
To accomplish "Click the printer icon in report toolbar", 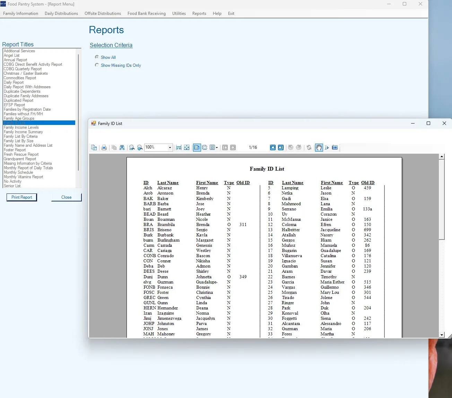I will (104, 147).
